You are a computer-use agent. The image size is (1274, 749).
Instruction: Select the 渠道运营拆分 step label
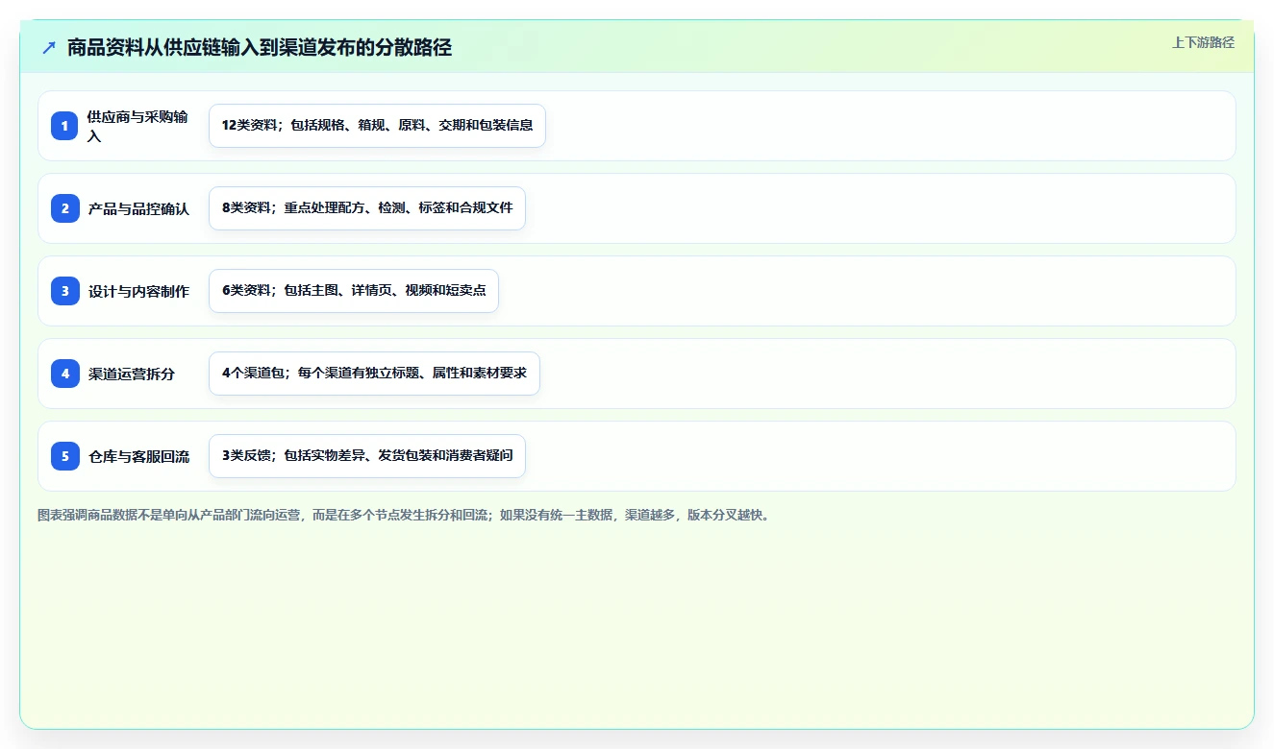point(132,374)
